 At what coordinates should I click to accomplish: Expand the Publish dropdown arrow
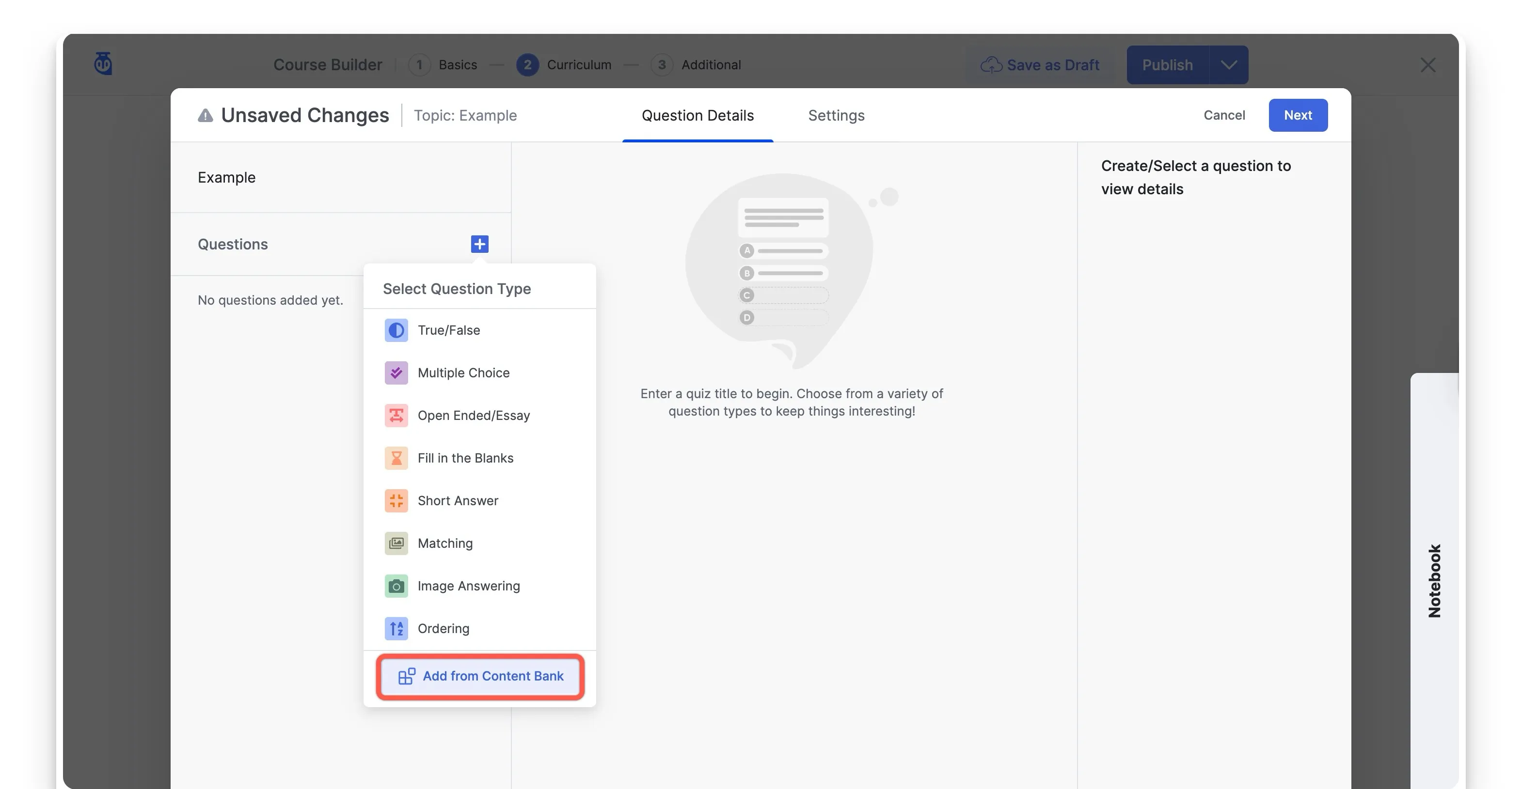coord(1229,65)
